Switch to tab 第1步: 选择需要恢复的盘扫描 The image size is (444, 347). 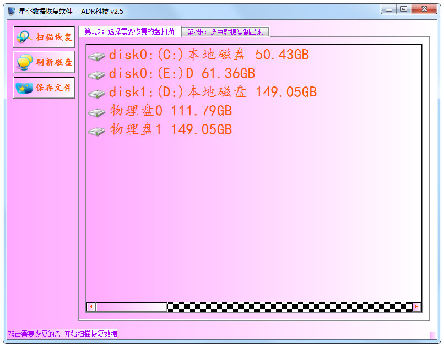(x=129, y=32)
